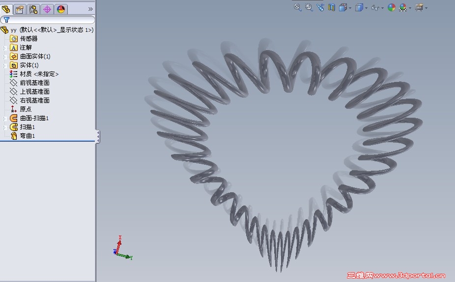Click the 弯曲1 flex feature icon
Viewport: 455px width, 282px height.
(14, 136)
